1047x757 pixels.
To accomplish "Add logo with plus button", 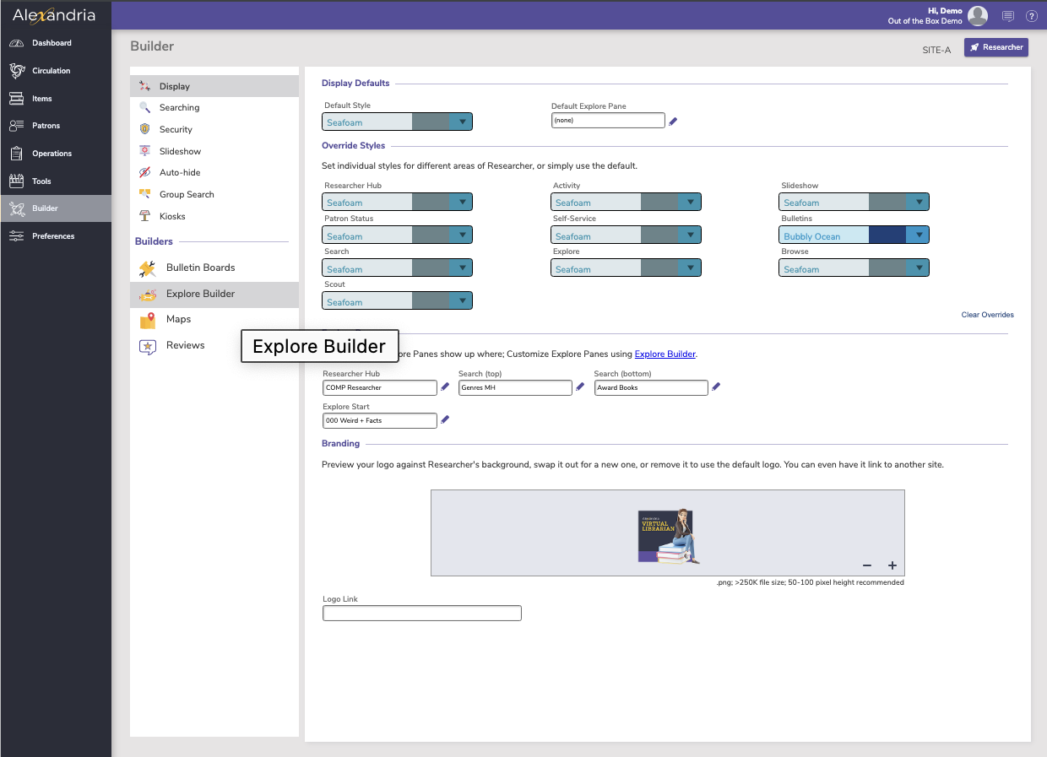I will (x=892, y=565).
